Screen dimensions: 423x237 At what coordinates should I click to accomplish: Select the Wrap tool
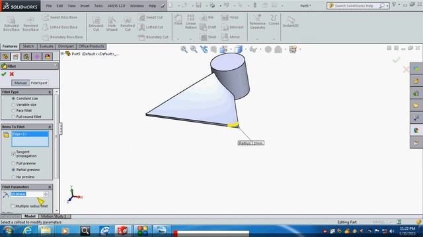coord(230,17)
